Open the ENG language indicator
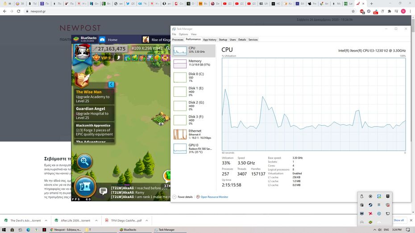Screen dimensions: 415x233 pyautogui.click(x=386, y=230)
